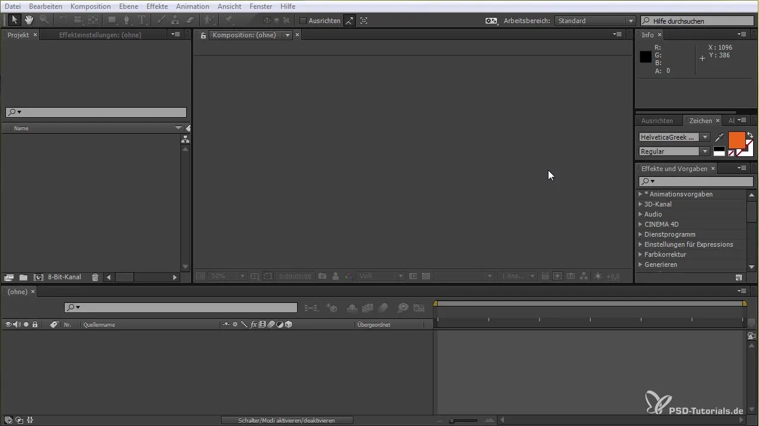The width and height of the screenshot is (759, 426).
Task: Expand the Audio effects category
Action: 640,214
